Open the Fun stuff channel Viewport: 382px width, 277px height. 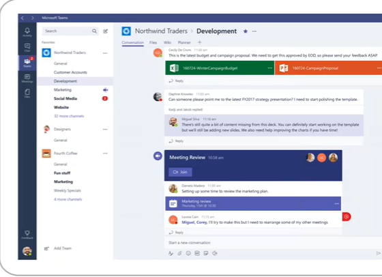point(62,173)
